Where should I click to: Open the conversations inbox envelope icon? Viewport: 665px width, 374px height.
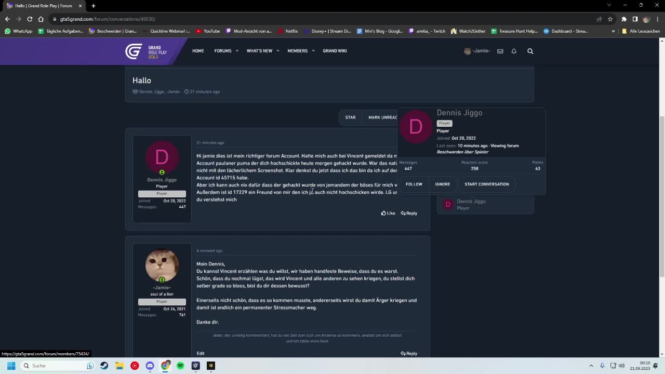point(500,51)
